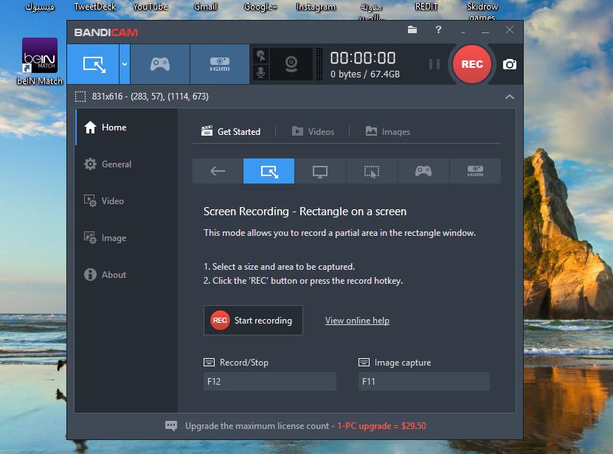Click the Google+ desktop shortcut label
613x454 pixels.
click(260, 7)
